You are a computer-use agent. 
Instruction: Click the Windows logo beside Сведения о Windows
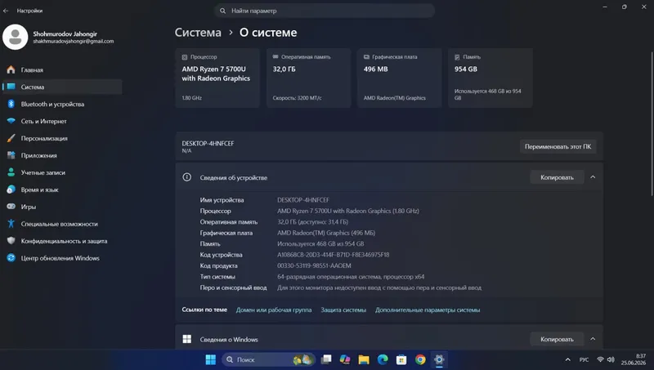coord(187,339)
